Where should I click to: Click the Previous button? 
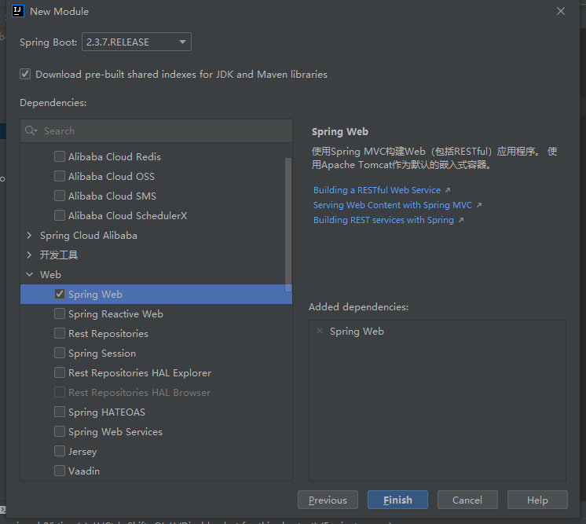[x=328, y=500]
